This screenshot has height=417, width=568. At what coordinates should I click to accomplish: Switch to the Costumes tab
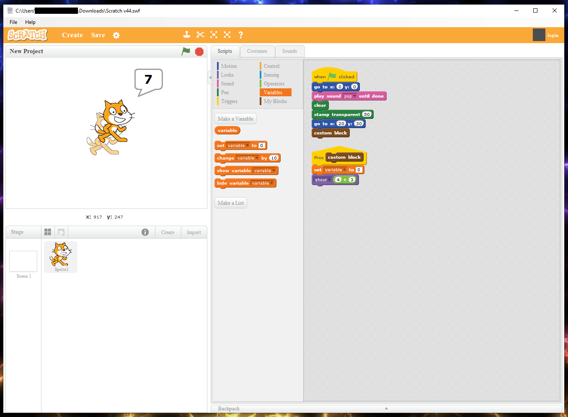(257, 51)
